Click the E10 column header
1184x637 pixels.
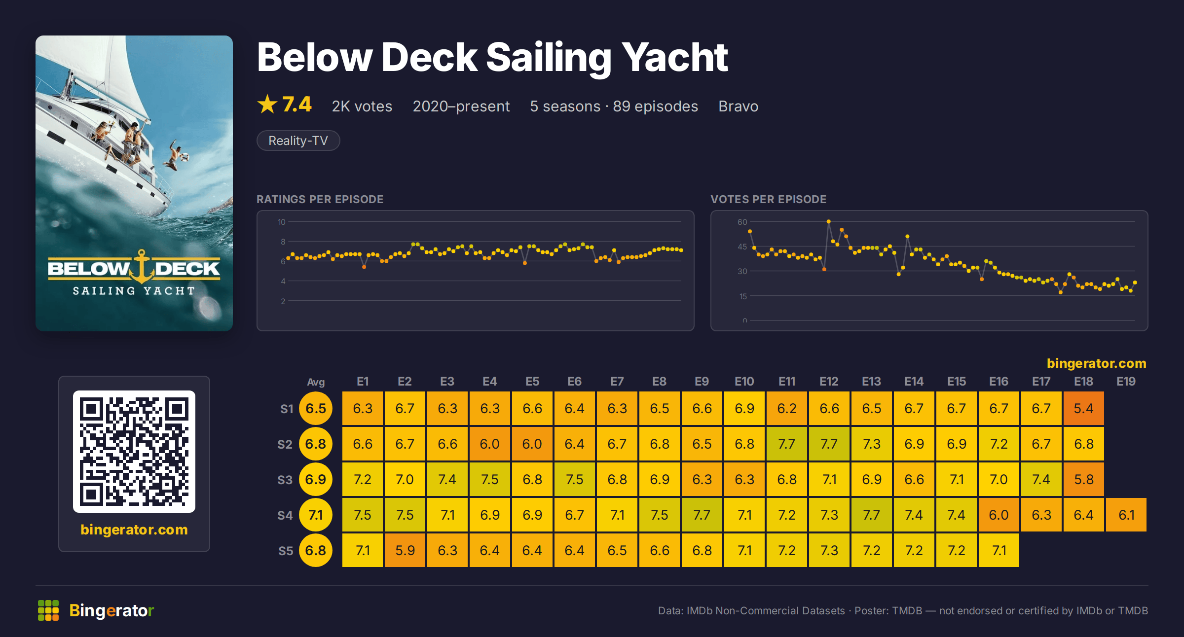tap(744, 382)
